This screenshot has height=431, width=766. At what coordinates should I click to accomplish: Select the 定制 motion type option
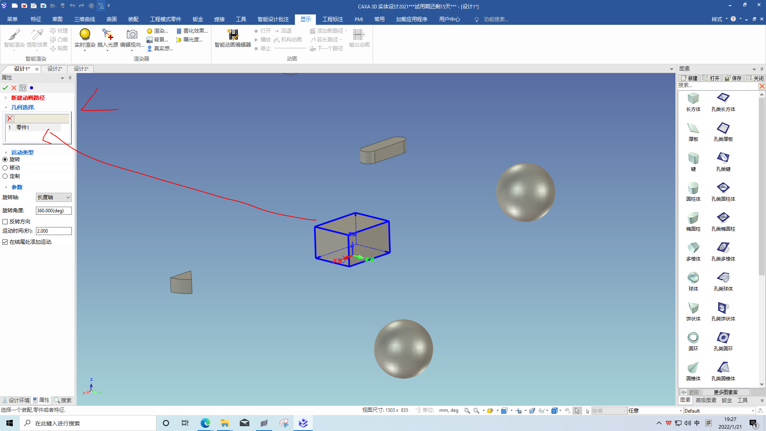point(5,176)
